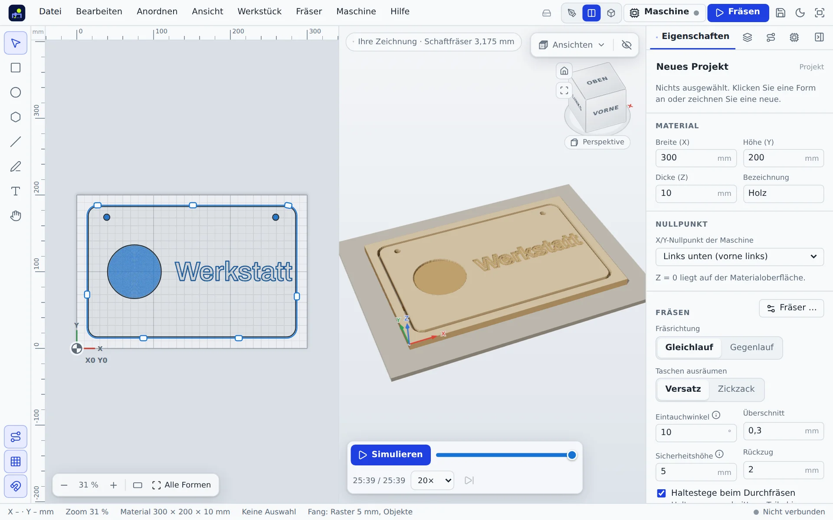The width and height of the screenshot is (833, 520).
Task: Open the Werkstück menu
Action: pyautogui.click(x=259, y=12)
